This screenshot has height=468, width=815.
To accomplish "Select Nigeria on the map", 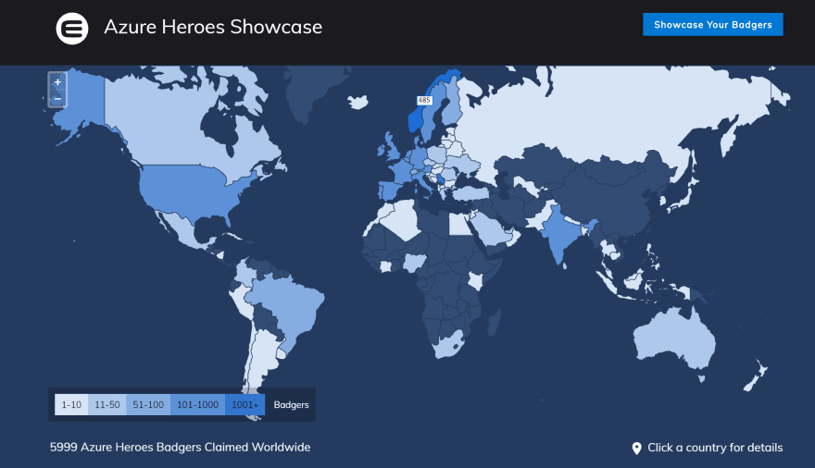I will point(415,262).
